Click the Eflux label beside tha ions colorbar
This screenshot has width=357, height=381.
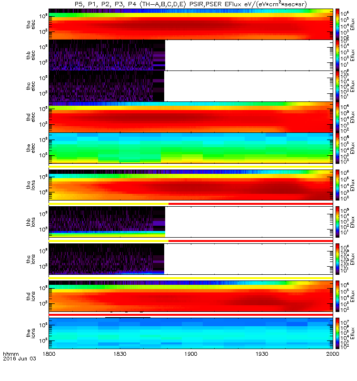[352, 185]
